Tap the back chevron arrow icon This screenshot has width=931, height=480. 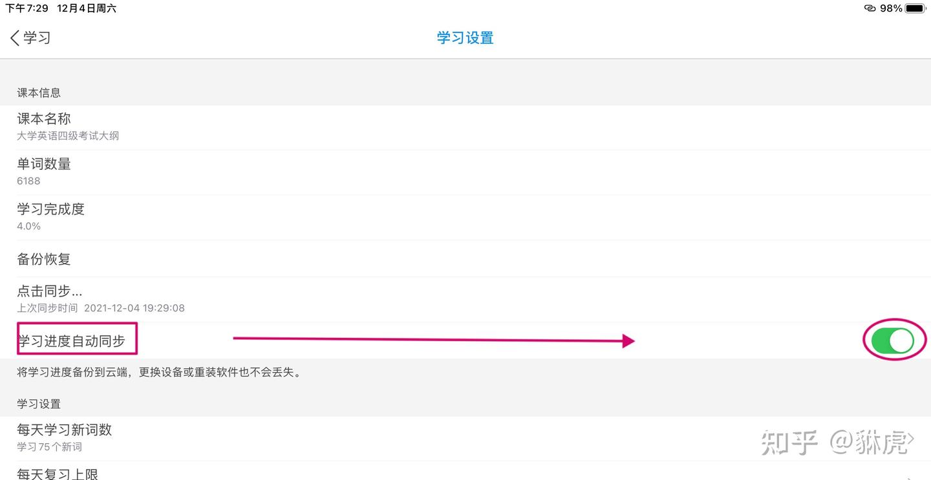pos(15,37)
